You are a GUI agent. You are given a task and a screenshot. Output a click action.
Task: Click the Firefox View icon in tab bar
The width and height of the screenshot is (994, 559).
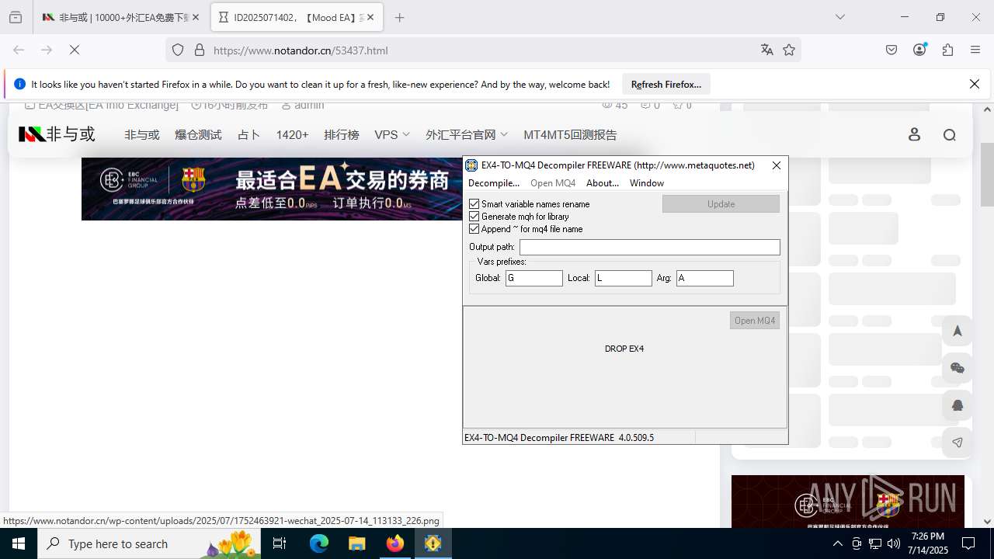pos(16,17)
